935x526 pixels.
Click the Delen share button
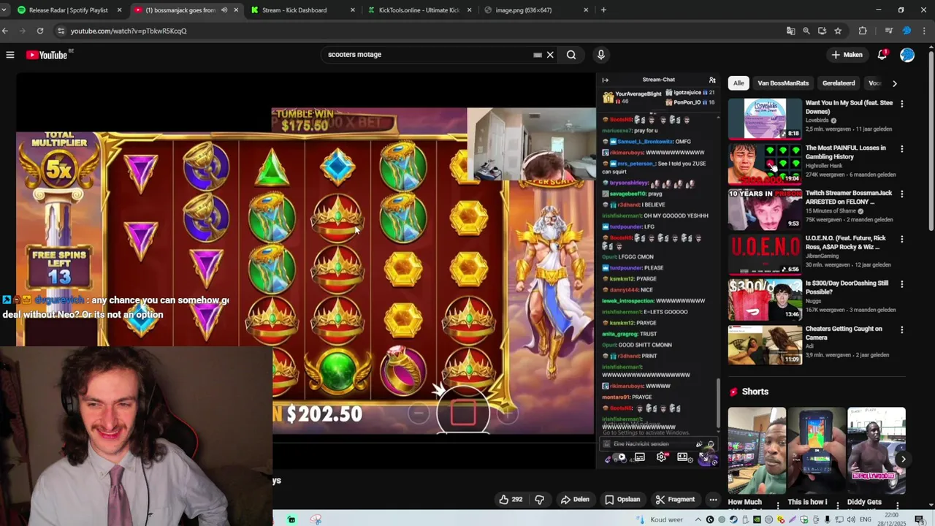[x=575, y=500]
